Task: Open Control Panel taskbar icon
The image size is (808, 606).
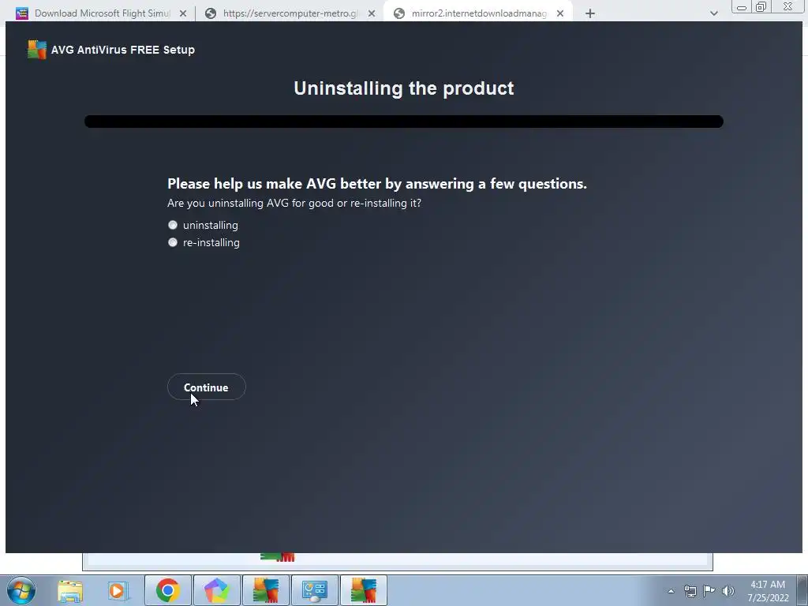Action: (x=315, y=590)
